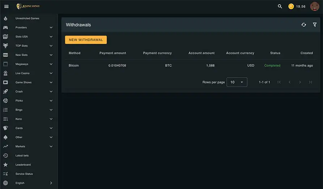Select the Bitcoin withdrawal row
Viewport: 323px width, 189px height.
coord(191,65)
